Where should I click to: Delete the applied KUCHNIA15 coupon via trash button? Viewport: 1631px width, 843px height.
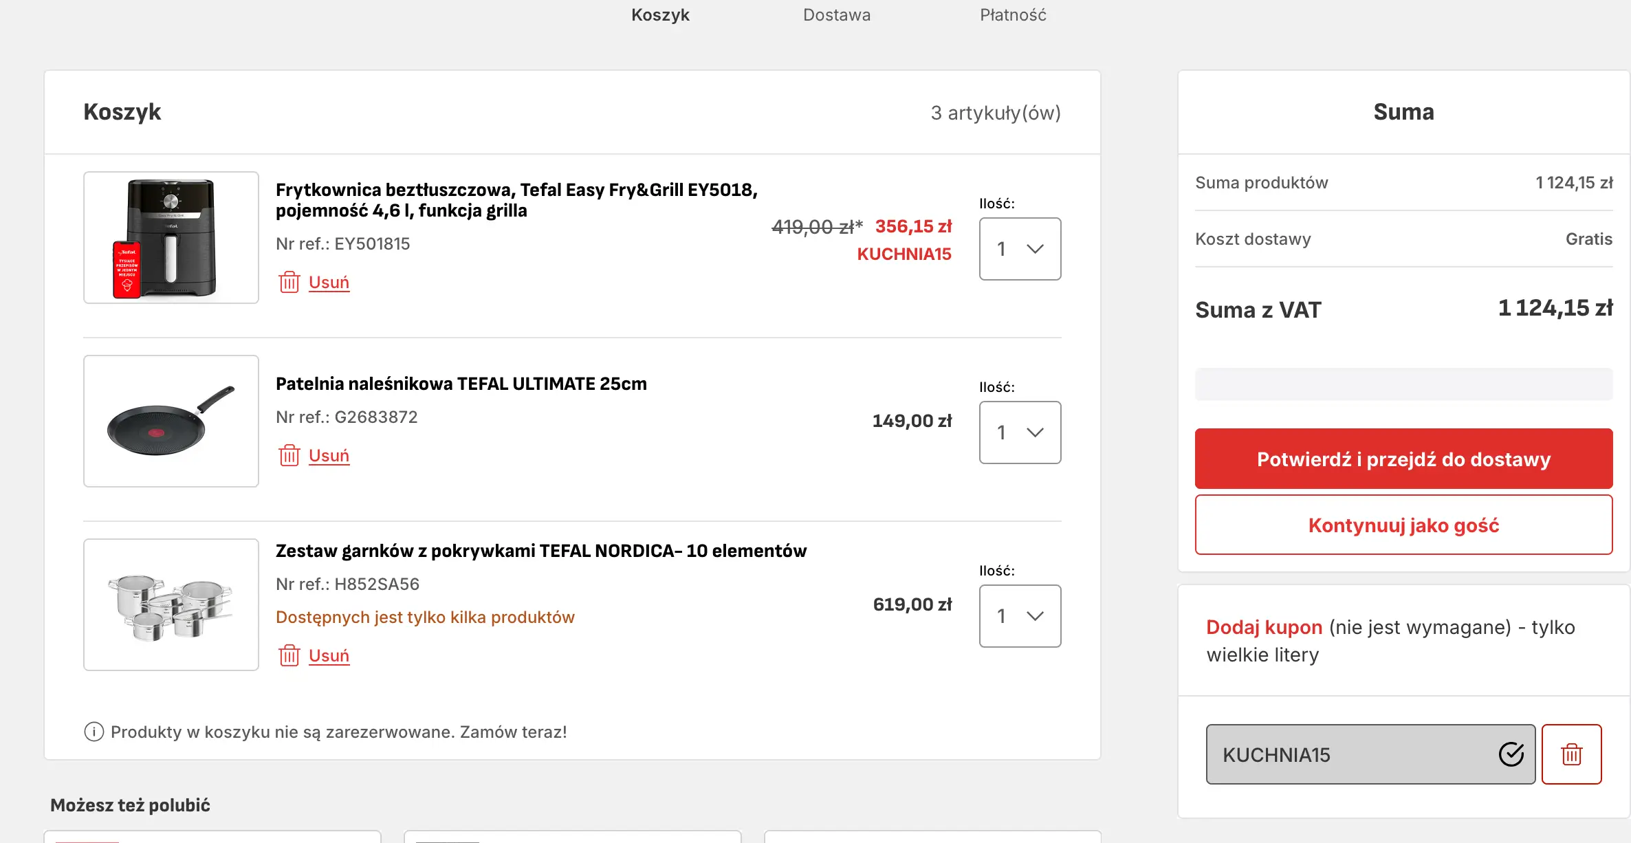click(x=1571, y=754)
